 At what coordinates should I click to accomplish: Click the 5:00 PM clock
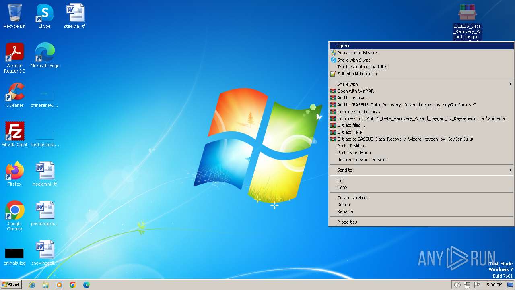point(494,285)
